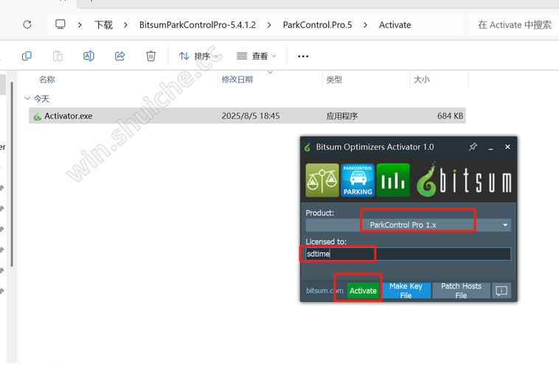Click the green bar chart icon in Activator
This screenshot has height=368, width=559.
pyautogui.click(x=393, y=180)
